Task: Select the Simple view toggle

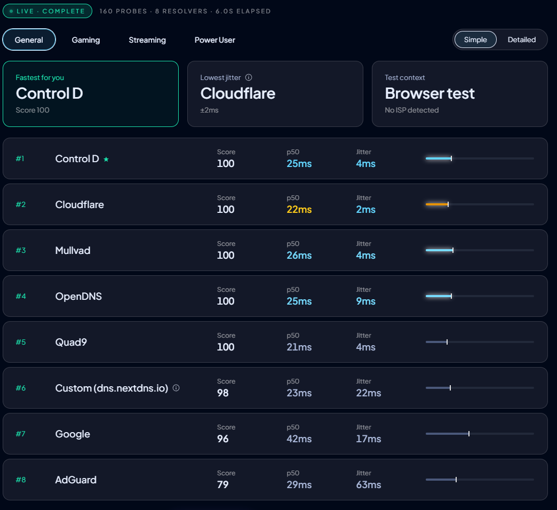Action: click(475, 39)
